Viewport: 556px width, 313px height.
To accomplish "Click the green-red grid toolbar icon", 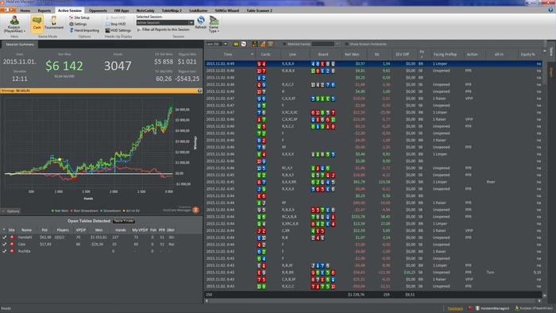I will click(255, 44).
